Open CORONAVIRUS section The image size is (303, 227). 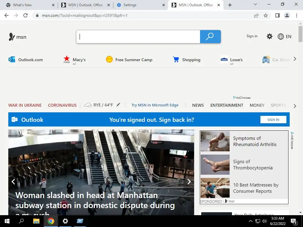click(62, 105)
